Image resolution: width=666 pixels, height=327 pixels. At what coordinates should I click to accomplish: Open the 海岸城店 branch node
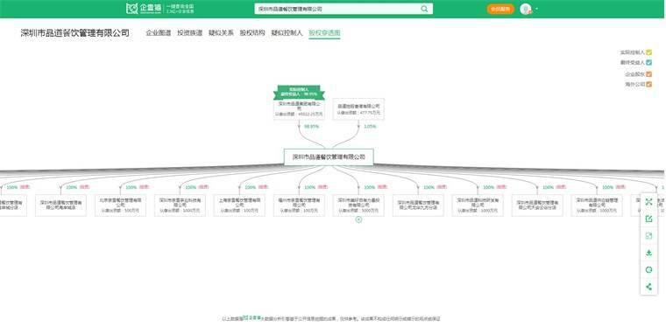60,205
